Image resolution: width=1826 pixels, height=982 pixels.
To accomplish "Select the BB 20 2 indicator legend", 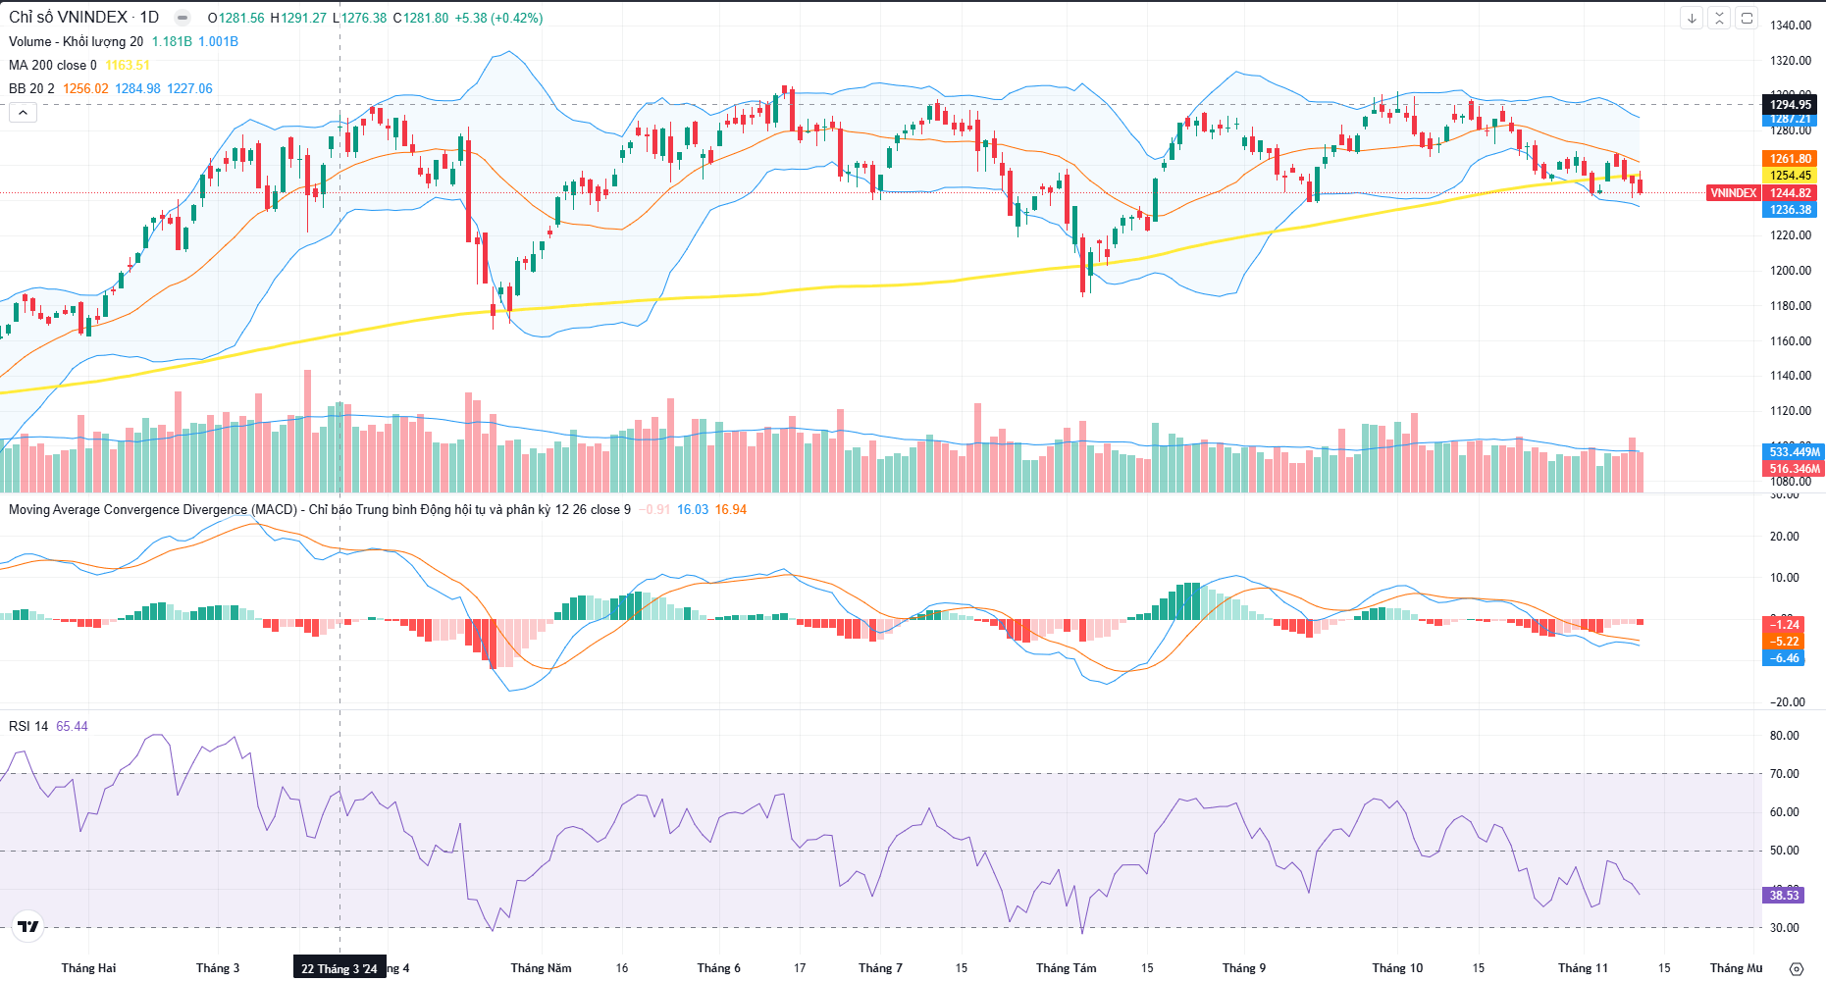I will point(31,88).
